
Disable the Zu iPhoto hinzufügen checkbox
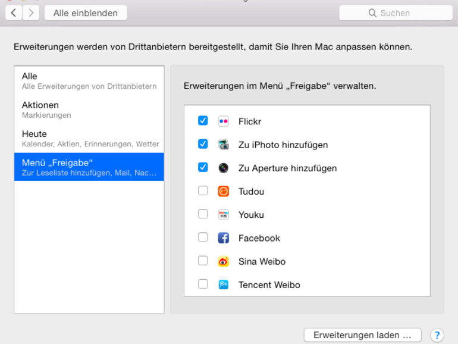tap(203, 144)
